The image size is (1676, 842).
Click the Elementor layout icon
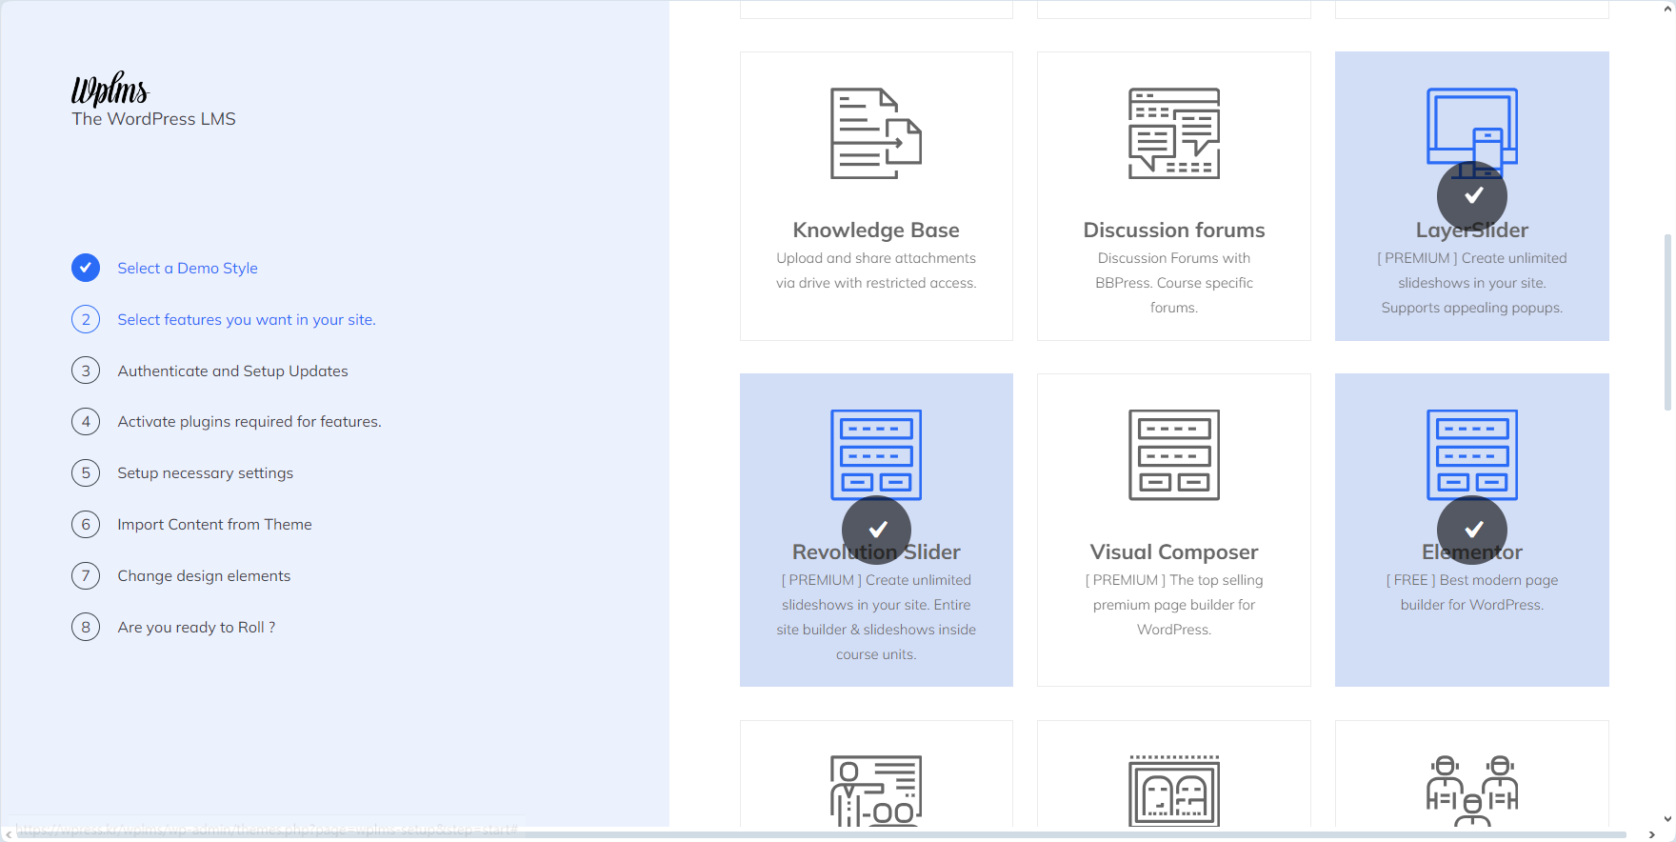1472,454
